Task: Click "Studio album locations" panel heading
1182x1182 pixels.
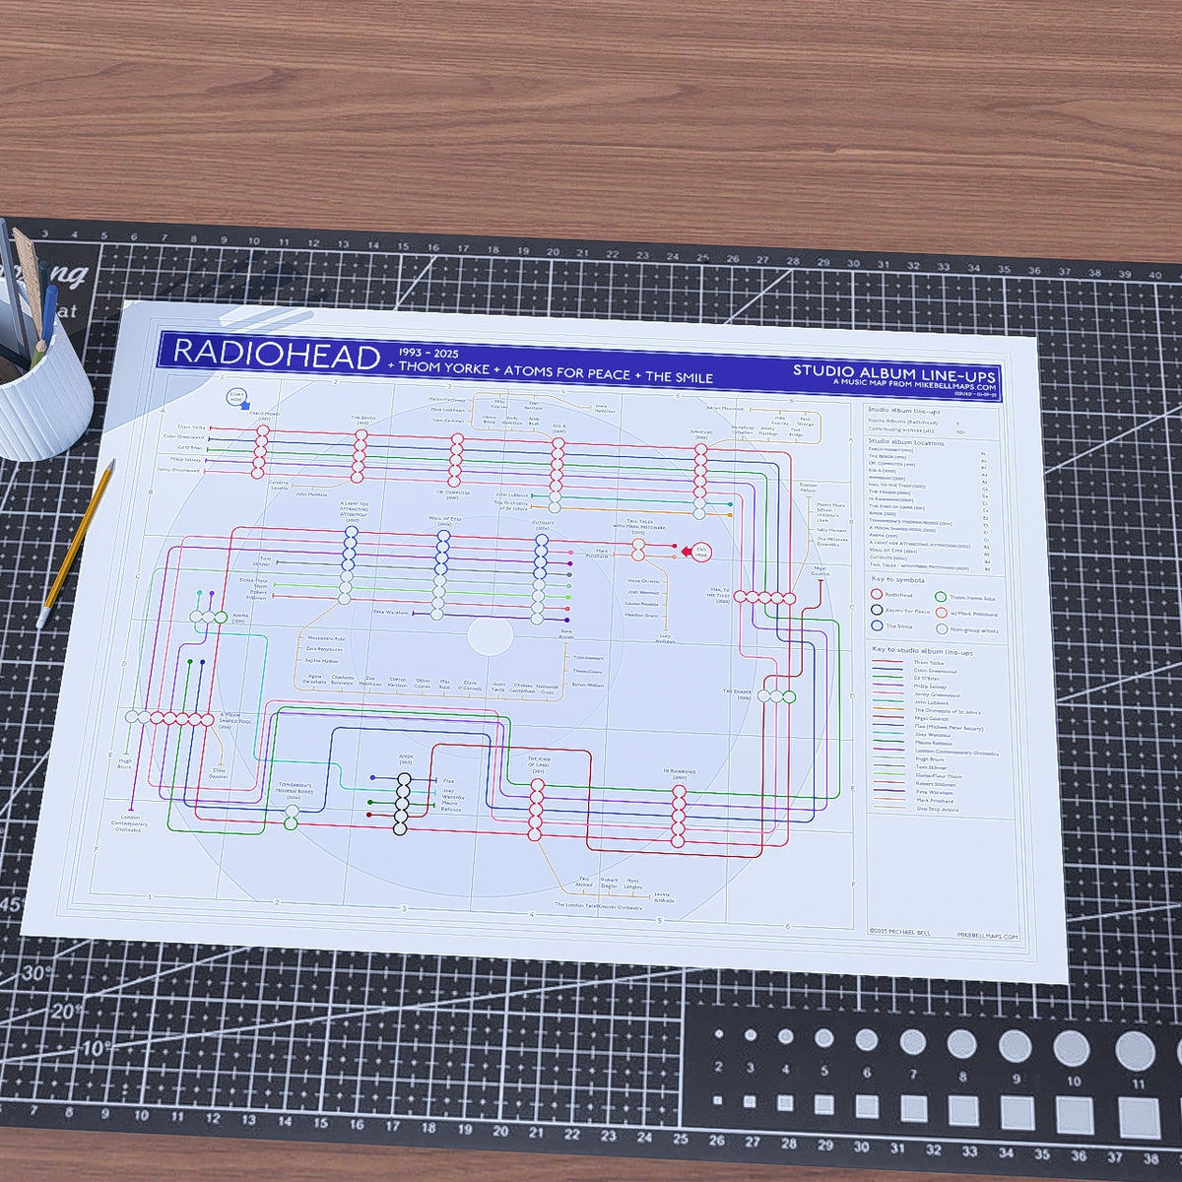Action: pos(905,443)
